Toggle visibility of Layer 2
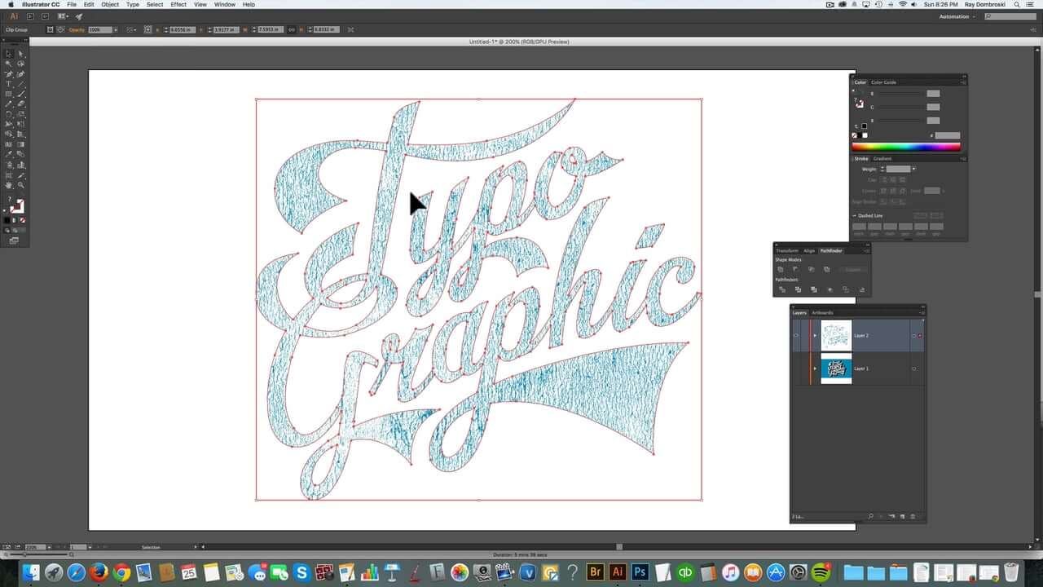The width and height of the screenshot is (1043, 587). pos(796,335)
